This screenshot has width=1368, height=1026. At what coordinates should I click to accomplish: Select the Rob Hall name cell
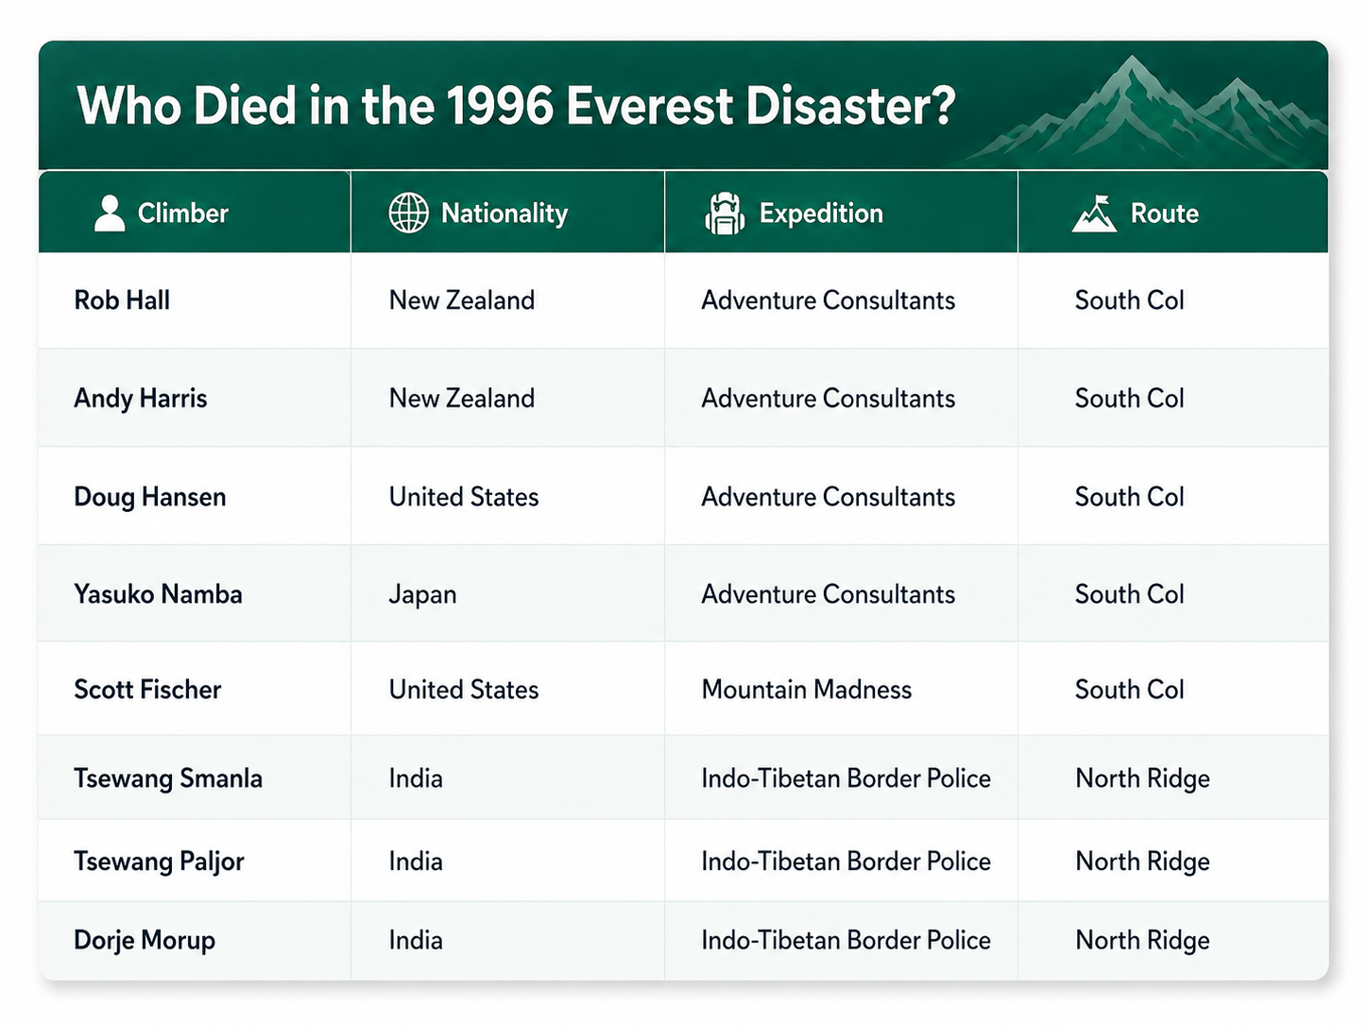[x=195, y=300]
